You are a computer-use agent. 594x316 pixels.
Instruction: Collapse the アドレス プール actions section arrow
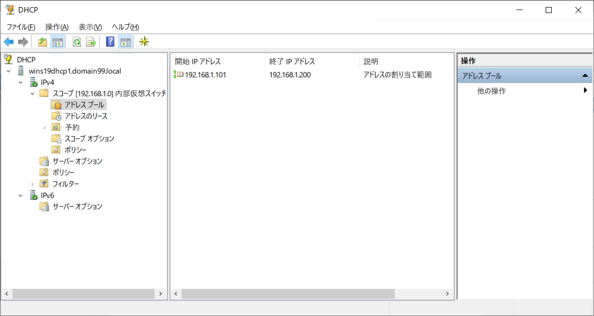(x=585, y=76)
